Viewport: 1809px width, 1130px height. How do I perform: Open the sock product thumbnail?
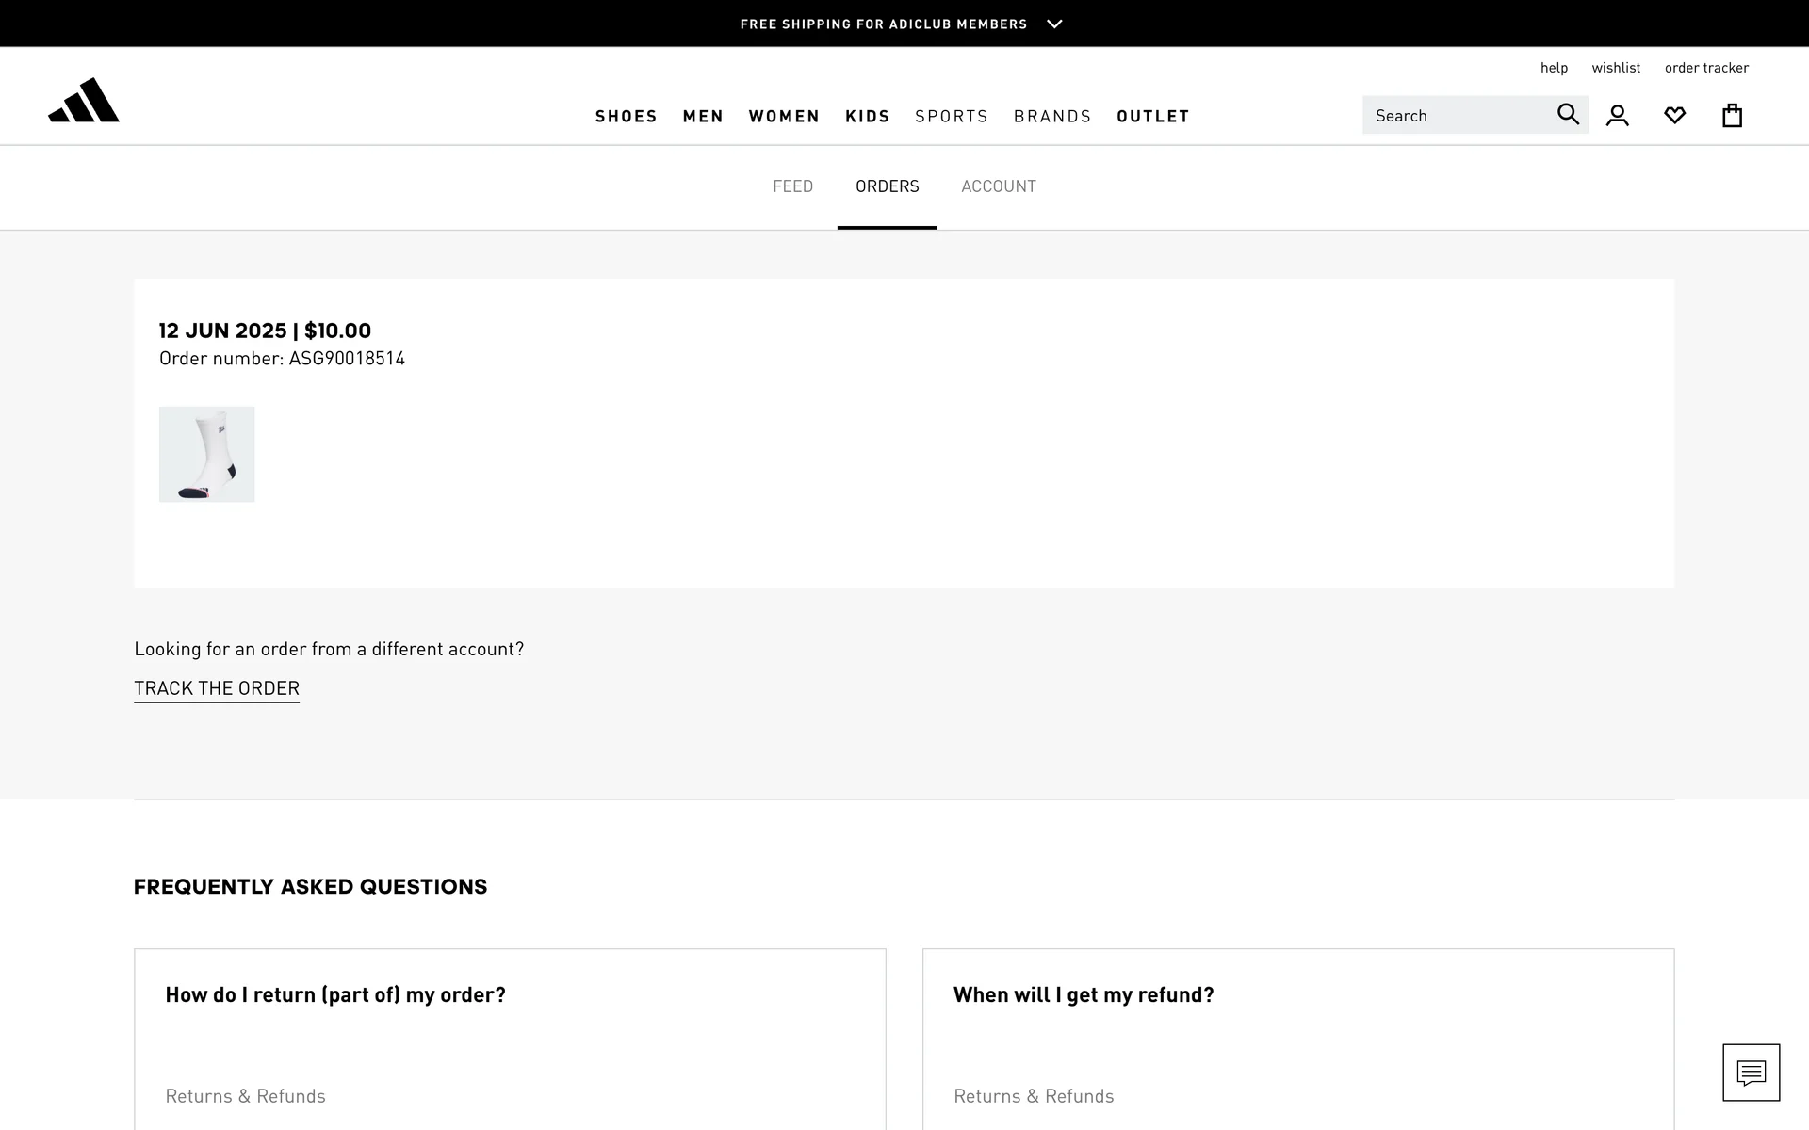click(207, 455)
